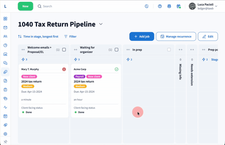Click the red notification badge on Mary's card
Image resolution: width=225 pixels, height=145 pixels.
(64, 69)
